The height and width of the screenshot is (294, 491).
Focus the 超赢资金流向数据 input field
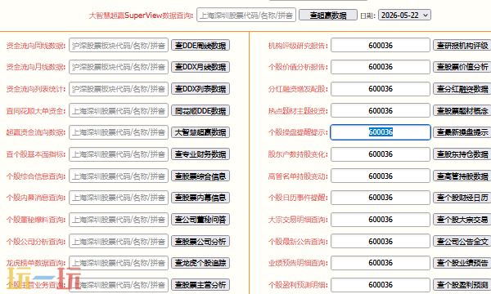pos(119,132)
